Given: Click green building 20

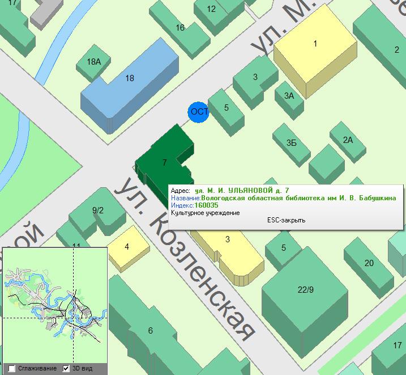Looking at the screenshot, I should click(x=369, y=263).
